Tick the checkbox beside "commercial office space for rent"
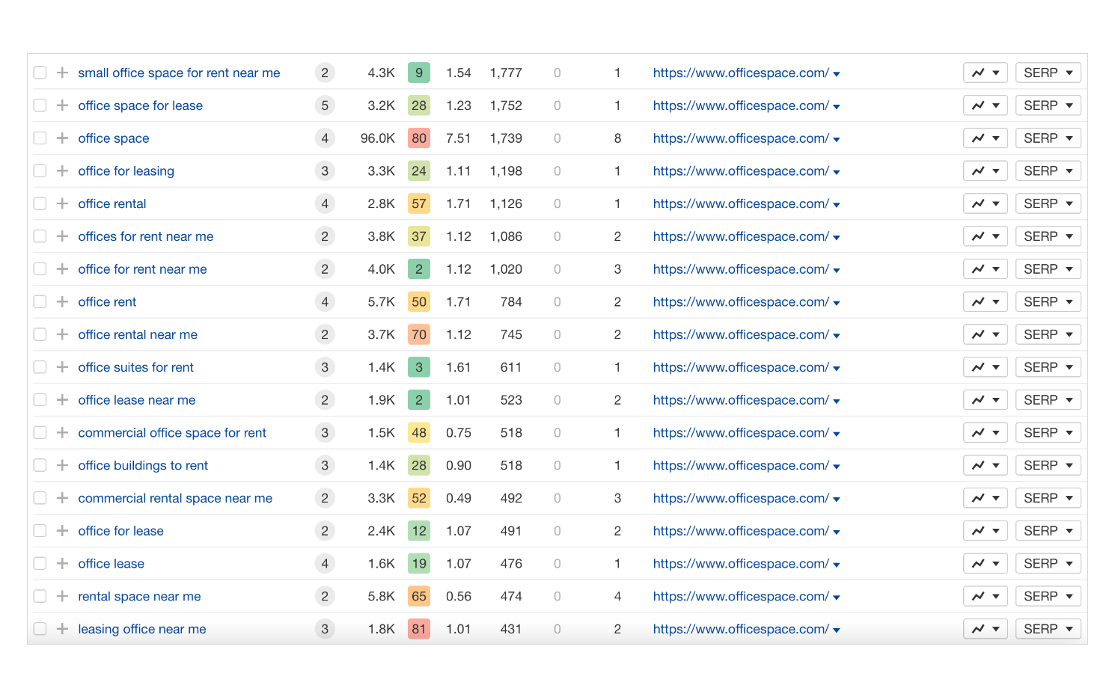Viewport: 1115px width, 697px height. [x=40, y=432]
